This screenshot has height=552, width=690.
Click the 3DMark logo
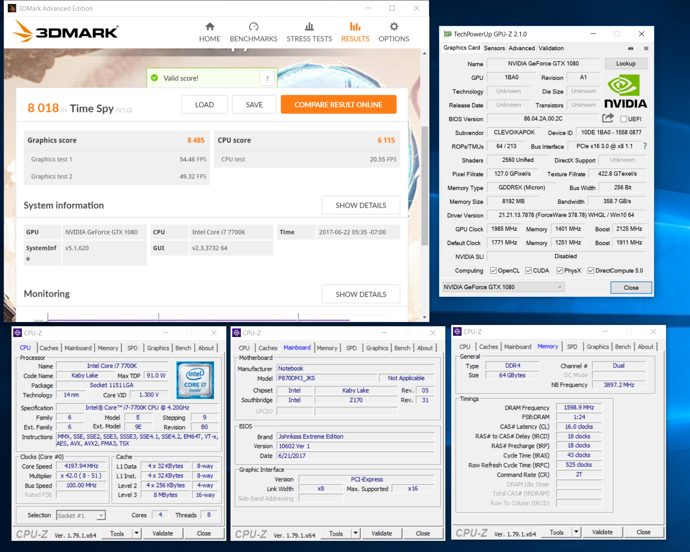point(66,31)
